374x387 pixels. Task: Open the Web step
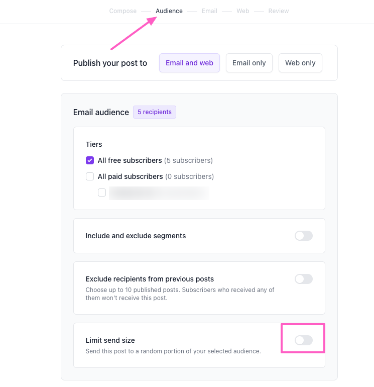[243, 11]
